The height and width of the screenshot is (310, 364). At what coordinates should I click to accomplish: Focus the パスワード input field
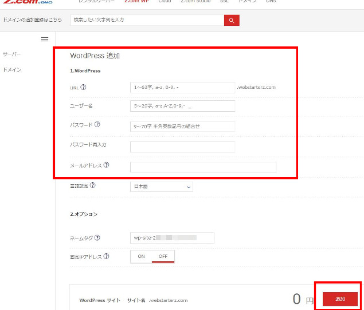click(x=182, y=127)
